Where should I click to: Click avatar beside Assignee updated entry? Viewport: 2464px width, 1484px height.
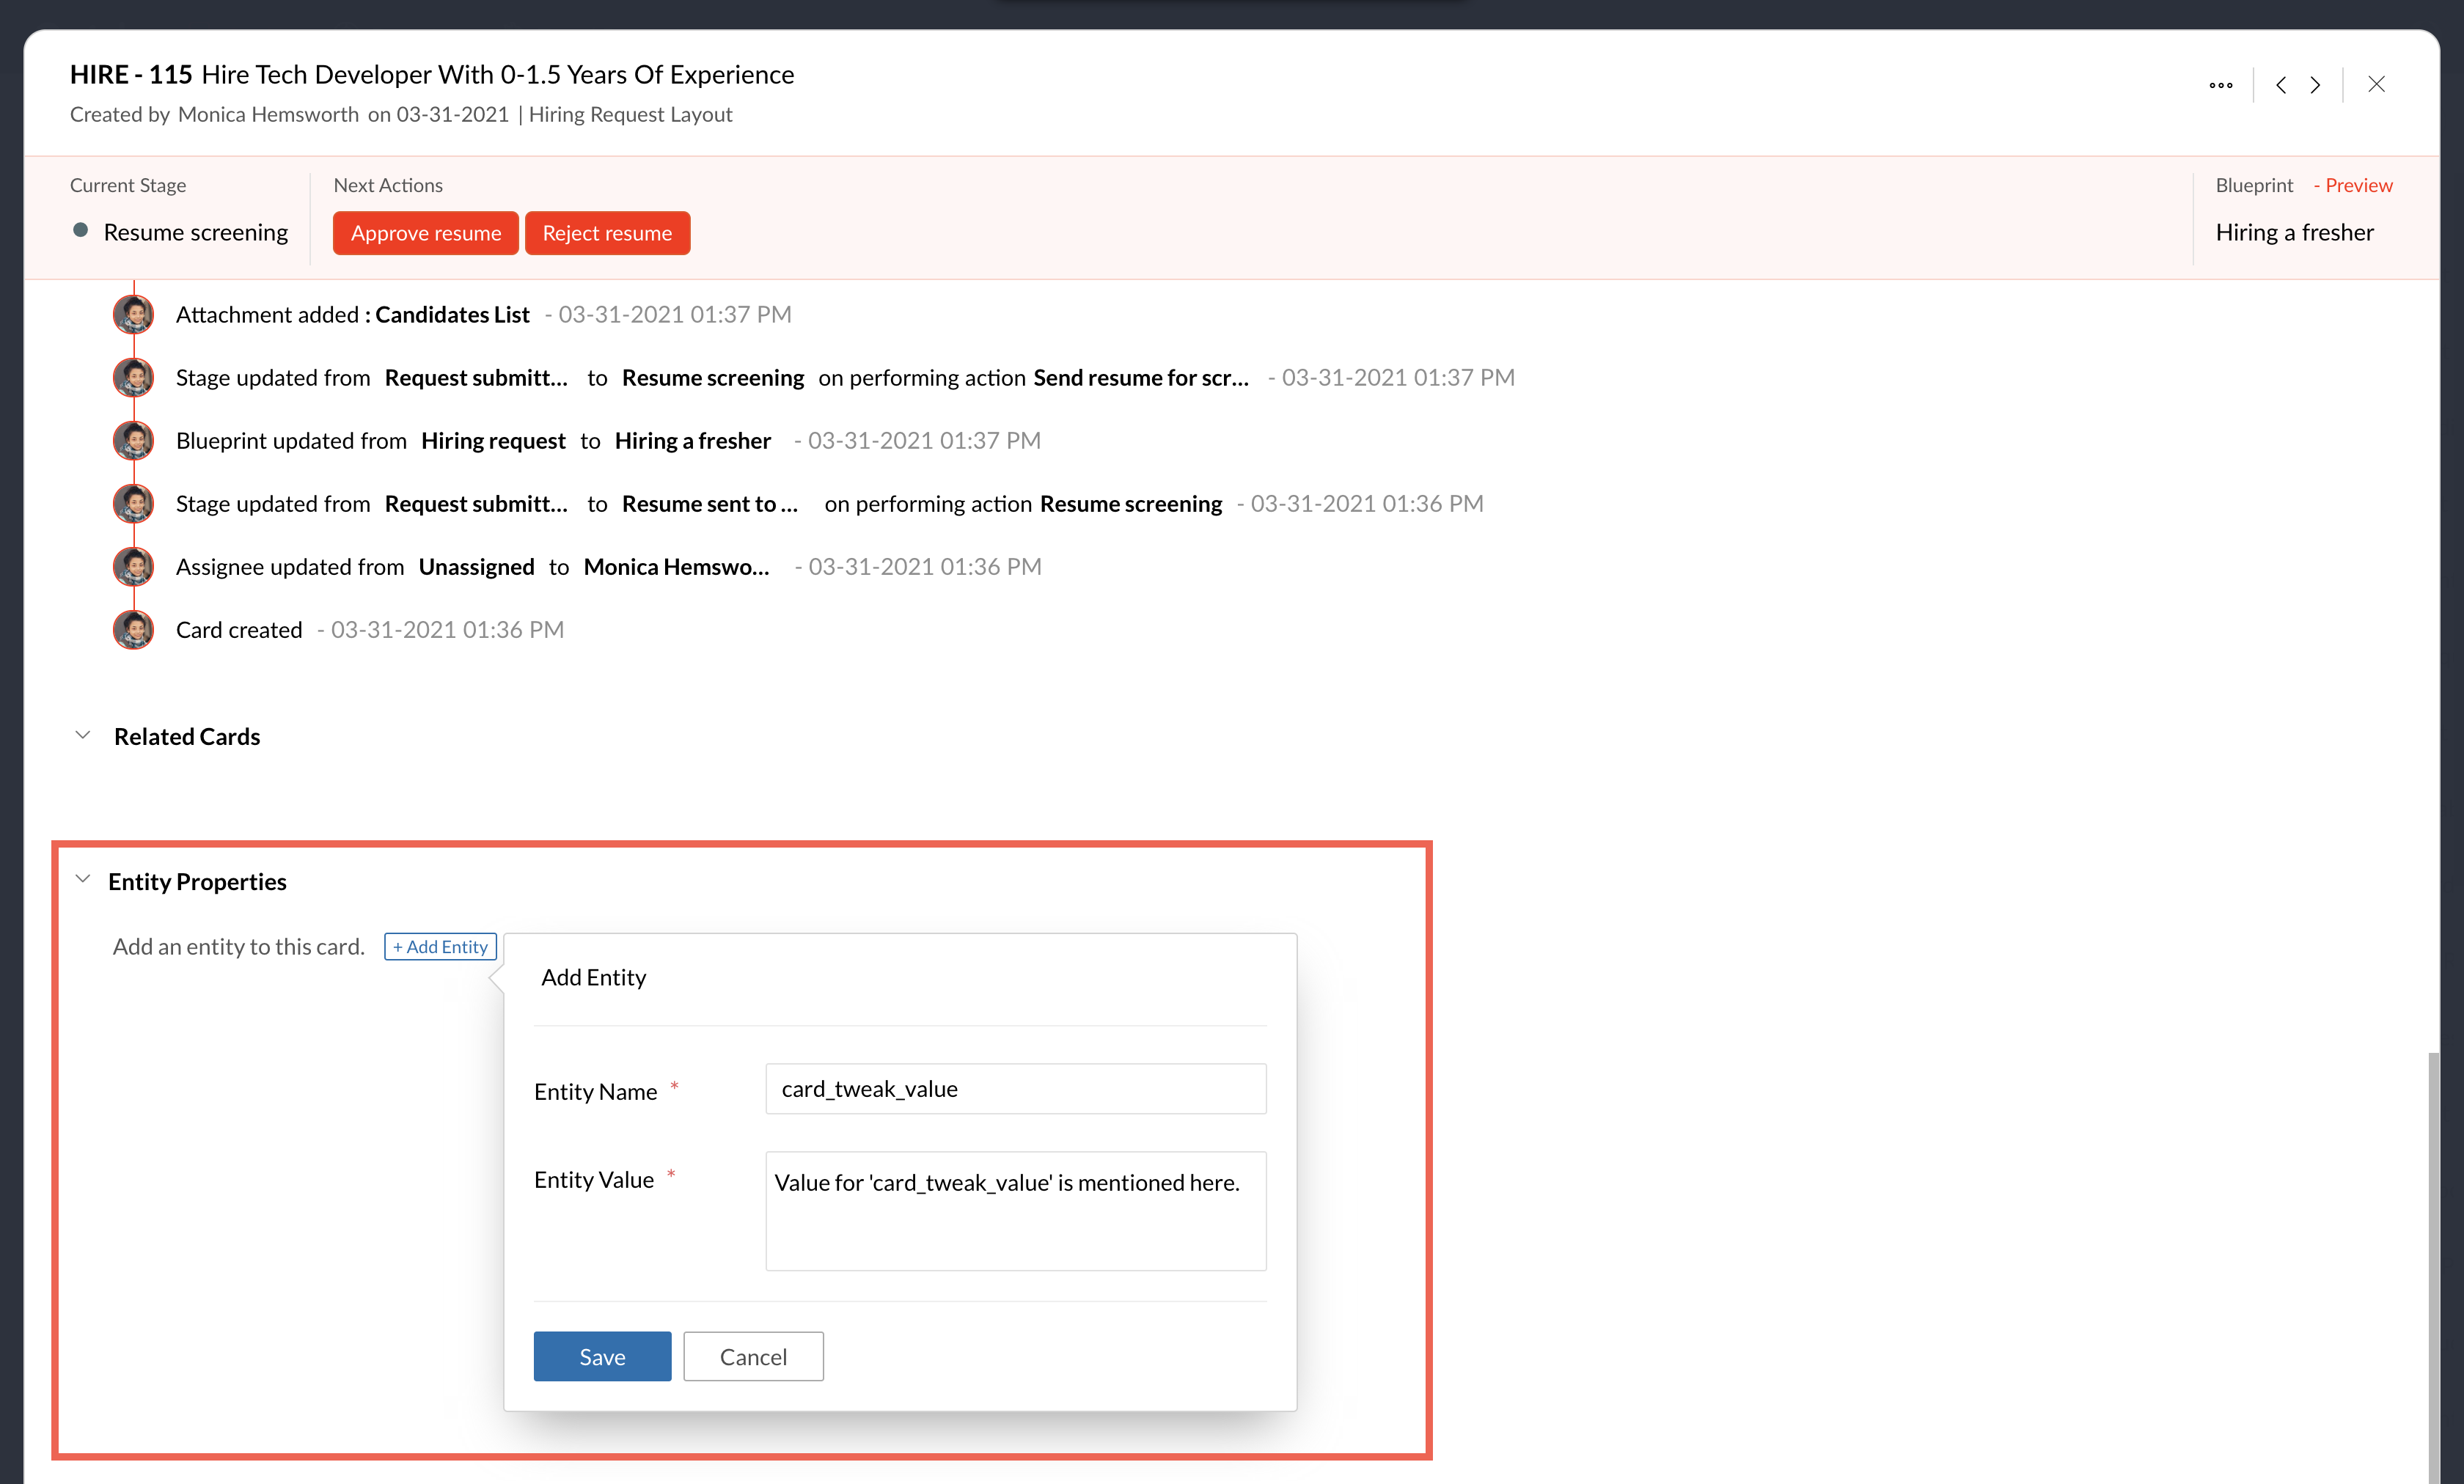point(133,567)
